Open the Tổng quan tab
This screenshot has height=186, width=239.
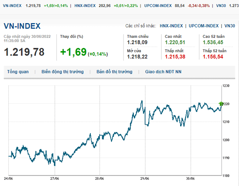point(18,72)
